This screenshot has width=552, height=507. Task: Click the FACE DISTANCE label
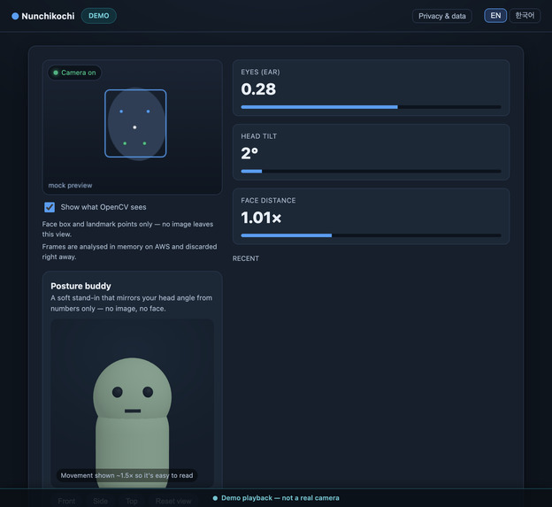pyautogui.click(x=268, y=200)
